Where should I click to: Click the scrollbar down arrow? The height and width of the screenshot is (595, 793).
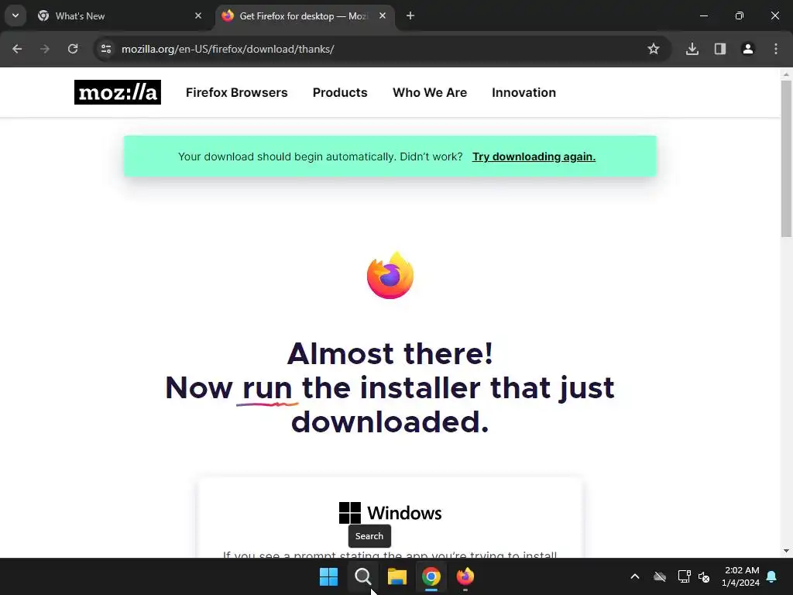point(786,551)
